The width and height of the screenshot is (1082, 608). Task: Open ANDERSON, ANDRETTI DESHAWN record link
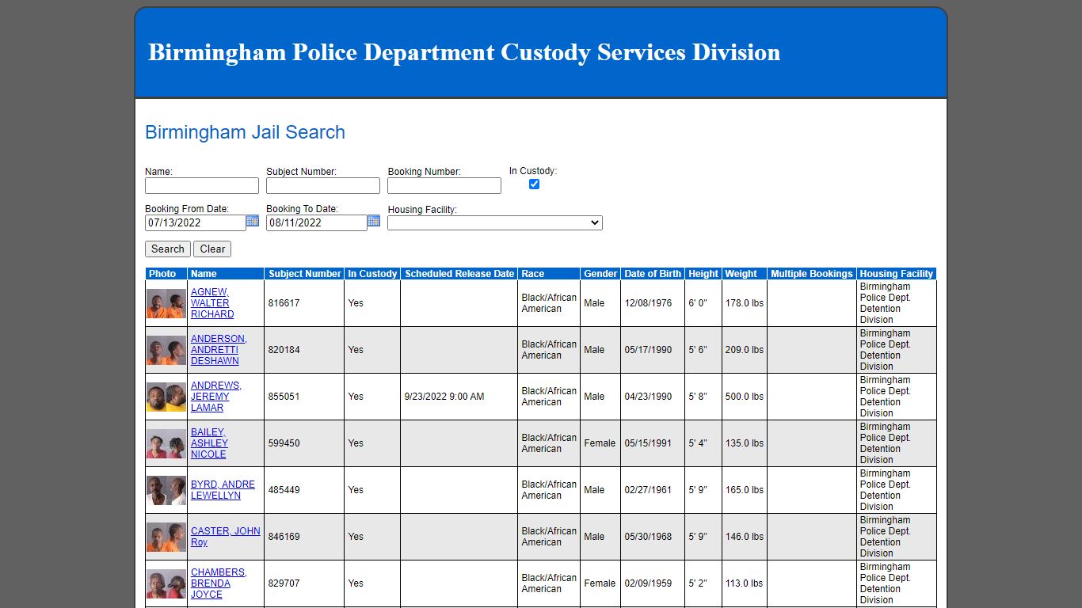[219, 350]
